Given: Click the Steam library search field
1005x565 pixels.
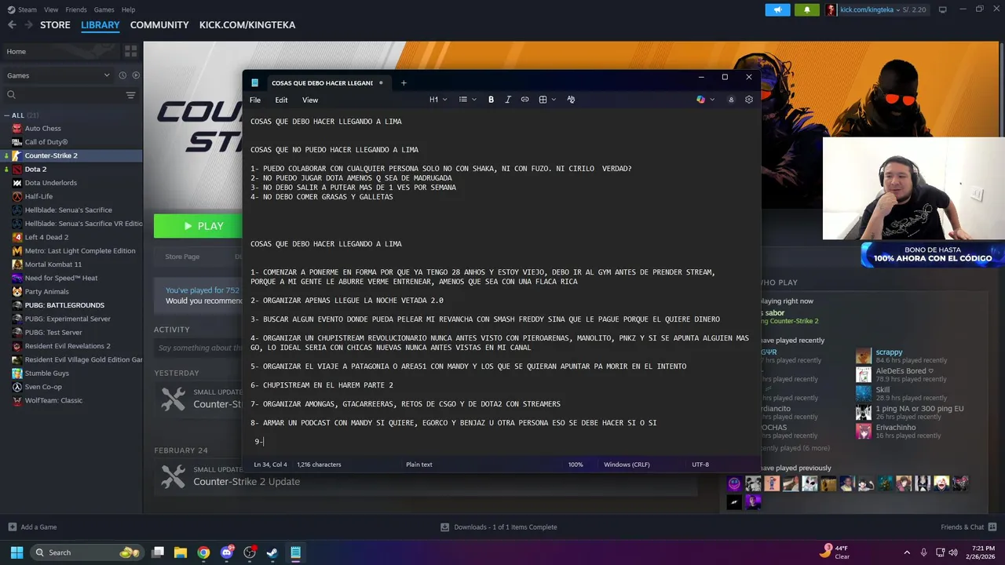Looking at the screenshot, I should 63,95.
